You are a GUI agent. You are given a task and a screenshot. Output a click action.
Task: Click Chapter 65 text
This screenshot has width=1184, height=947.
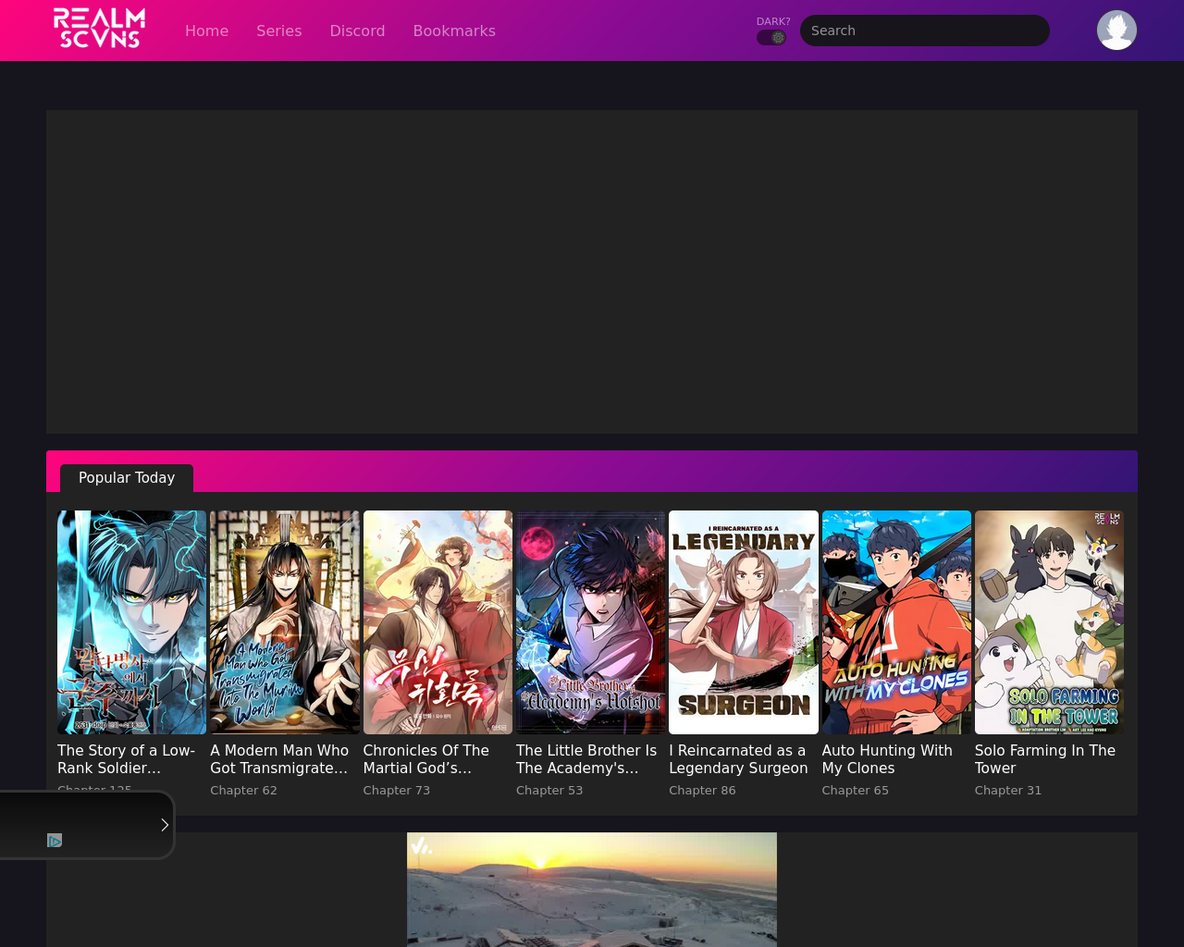856,791
